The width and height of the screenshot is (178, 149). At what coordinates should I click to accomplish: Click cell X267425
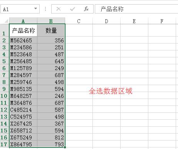click(x=23, y=123)
